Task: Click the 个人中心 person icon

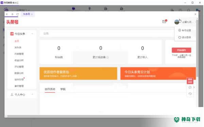Action: coord(12,94)
